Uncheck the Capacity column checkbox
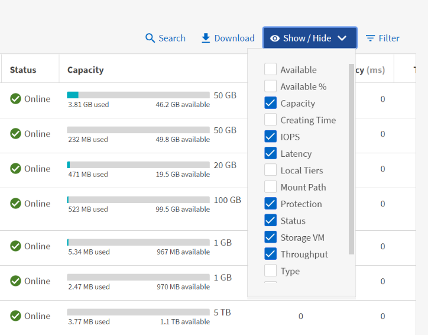428x335 pixels. (271, 103)
